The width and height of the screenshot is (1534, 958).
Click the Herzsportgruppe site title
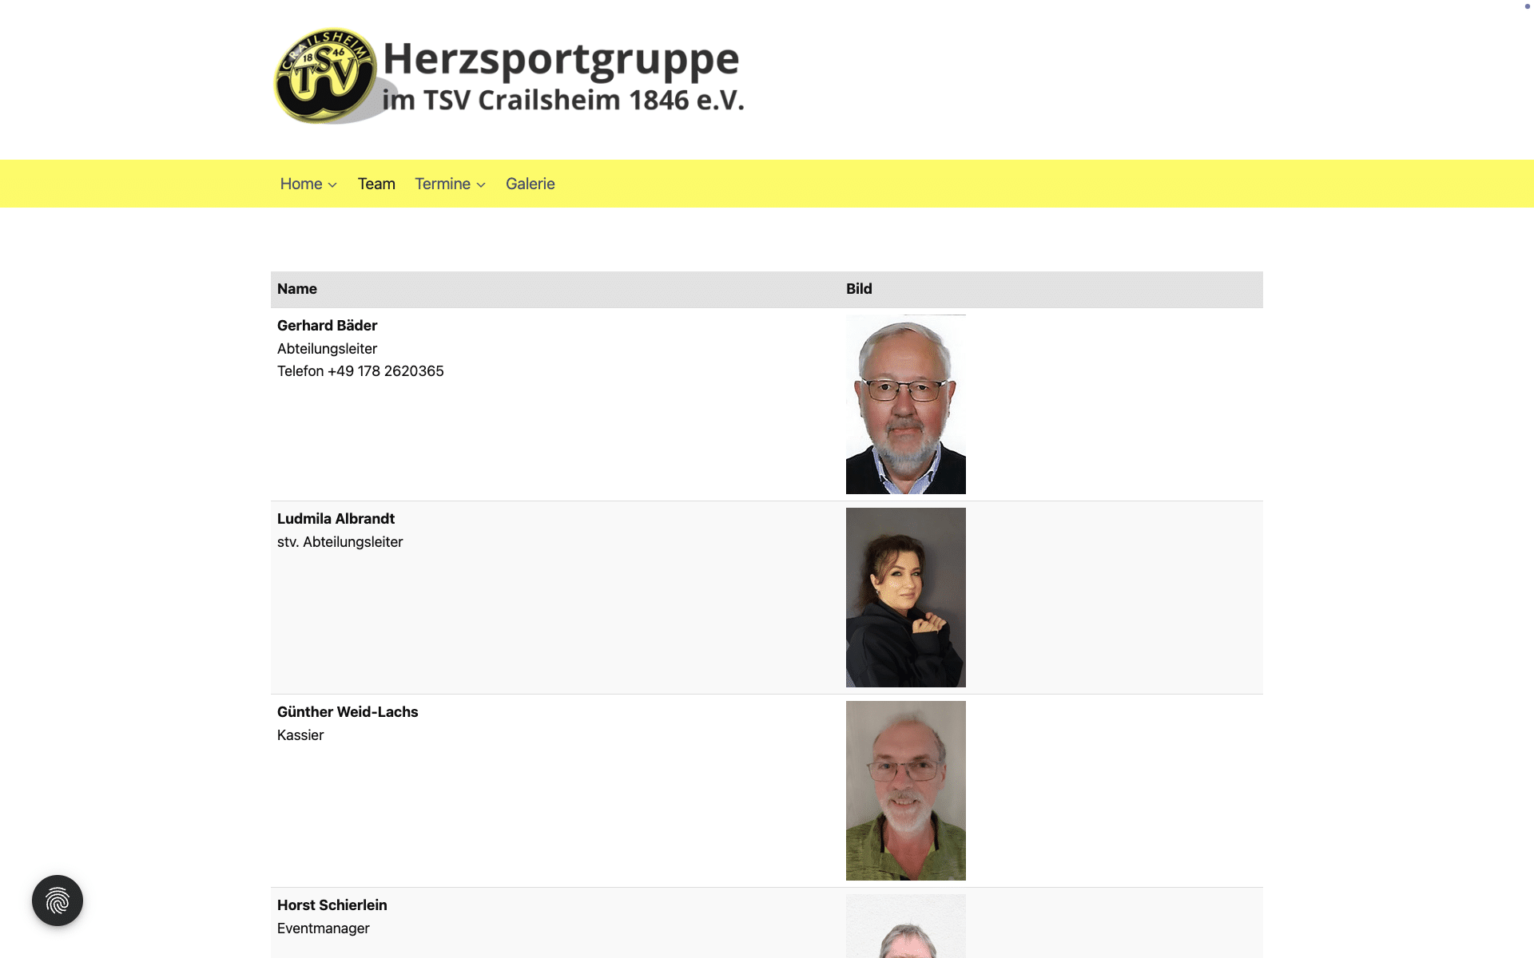561,60
